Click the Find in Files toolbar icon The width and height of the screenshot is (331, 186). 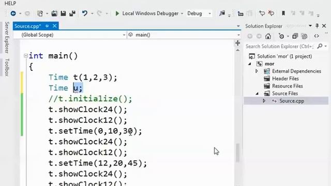coord(222,13)
